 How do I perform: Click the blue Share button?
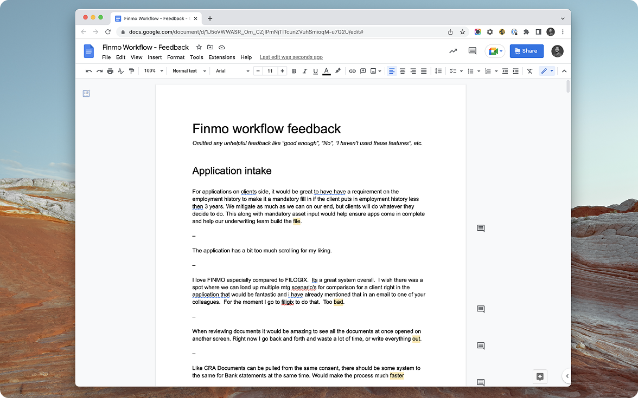point(526,51)
